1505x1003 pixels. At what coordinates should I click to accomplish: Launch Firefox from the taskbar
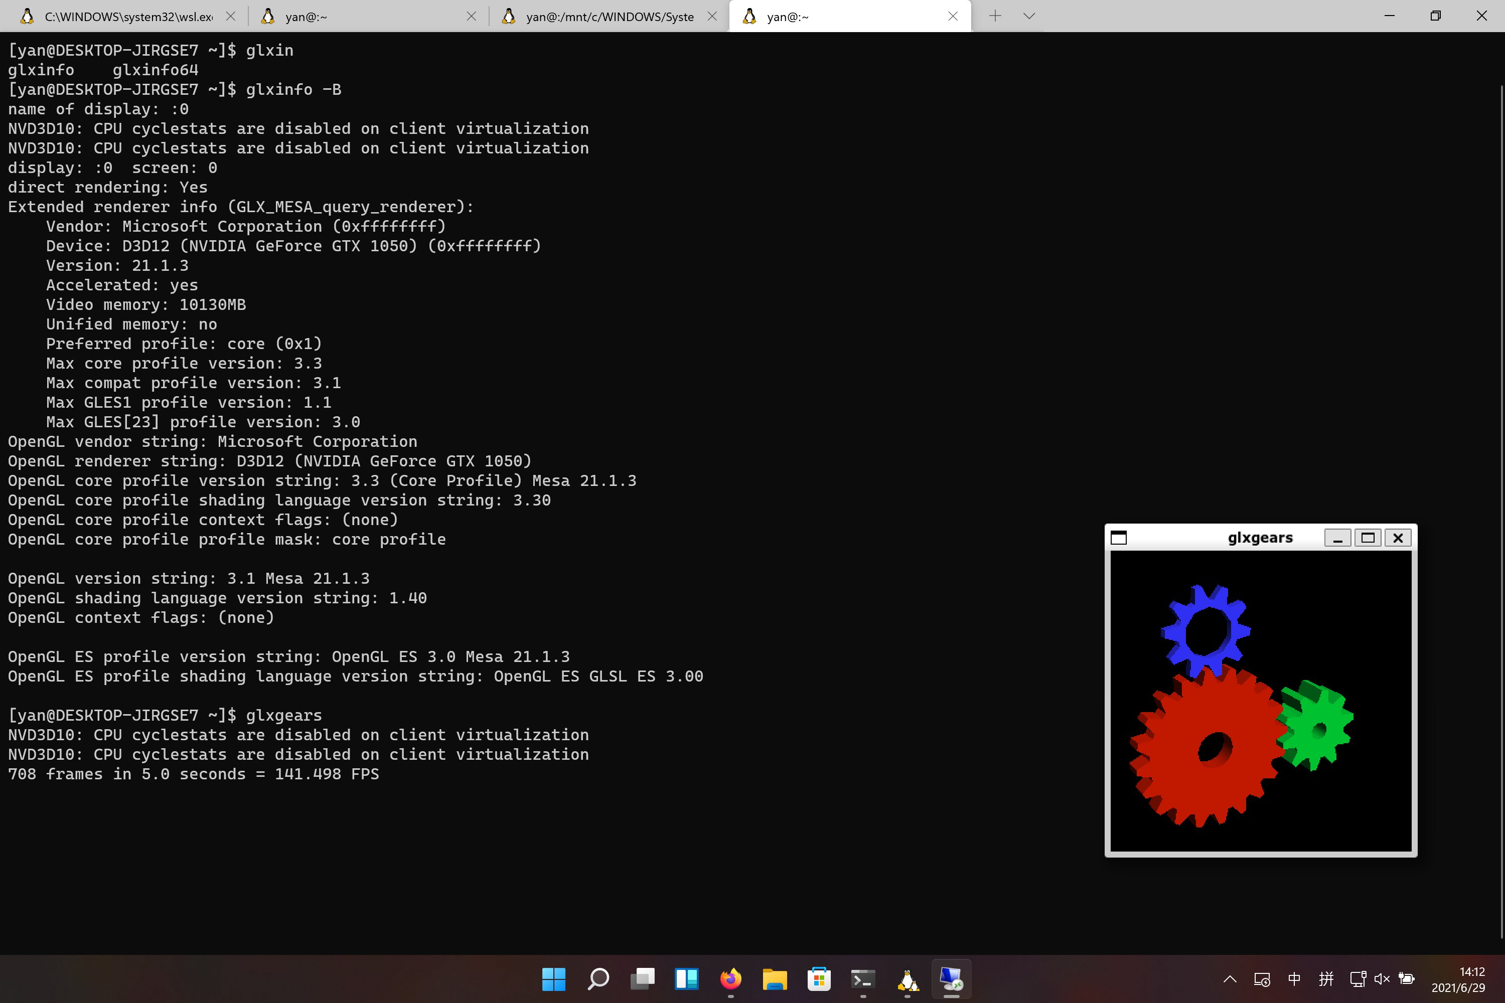click(731, 979)
